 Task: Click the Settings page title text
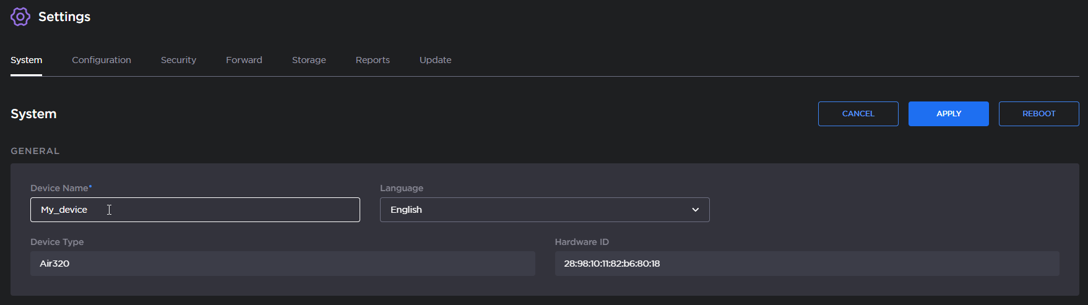coord(64,17)
